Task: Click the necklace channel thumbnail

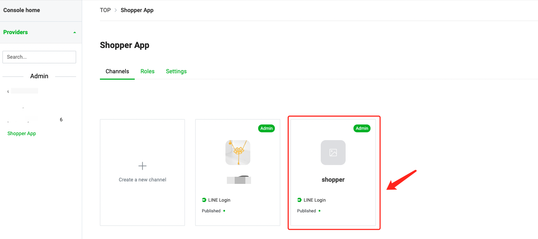Action: point(238,153)
